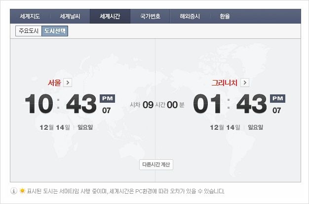Viewport: 309px width, 204px height.
Task: Click the 12월 14일 date under Seoul
Action: pyautogui.click(x=55, y=127)
